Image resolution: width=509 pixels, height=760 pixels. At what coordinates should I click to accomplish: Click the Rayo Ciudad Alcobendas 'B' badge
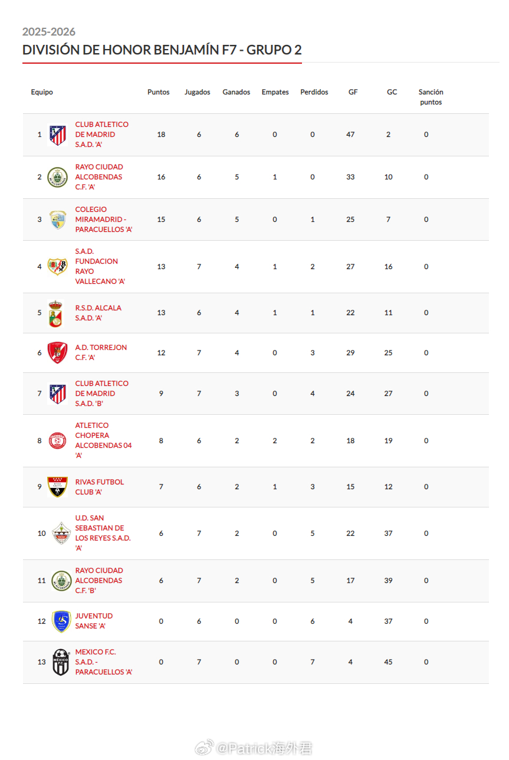click(x=61, y=581)
